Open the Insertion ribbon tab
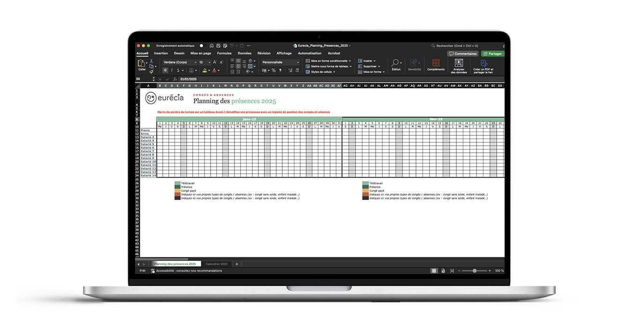Viewport: 627px width, 319px height. coord(161,53)
